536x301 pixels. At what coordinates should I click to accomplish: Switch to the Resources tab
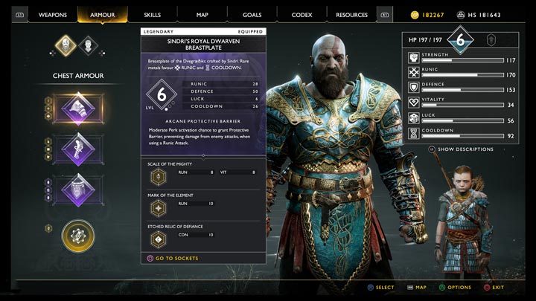click(351, 15)
